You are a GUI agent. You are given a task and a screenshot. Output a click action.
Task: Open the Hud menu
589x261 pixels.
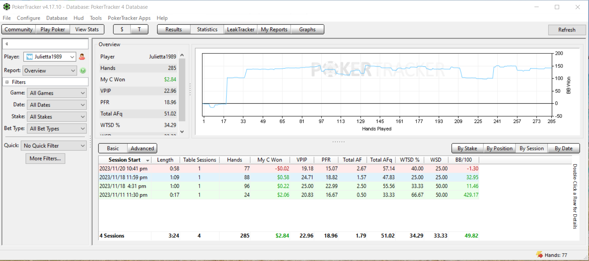tap(78, 18)
